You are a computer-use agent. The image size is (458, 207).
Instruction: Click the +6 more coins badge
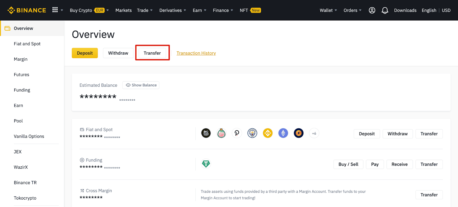click(314, 133)
